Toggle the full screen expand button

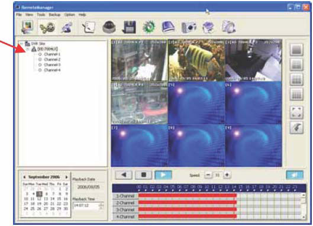[x=296, y=112]
